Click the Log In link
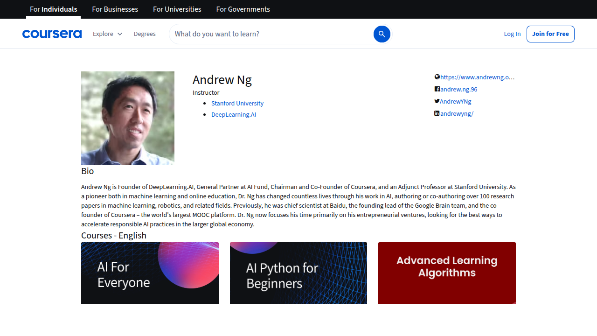Image resolution: width=597 pixels, height=336 pixels. [x=512, y=34]
